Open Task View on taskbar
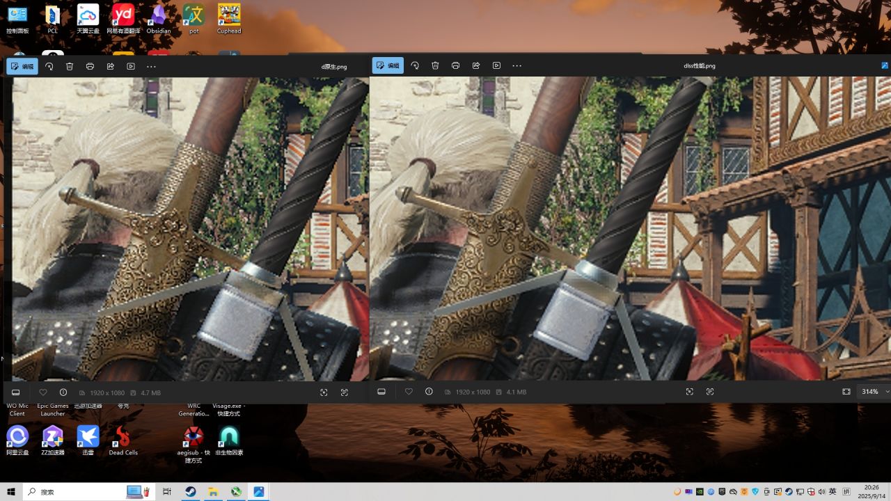Viewport: 891px width, 501px height. pyautogui.click(x=167, y=492)
